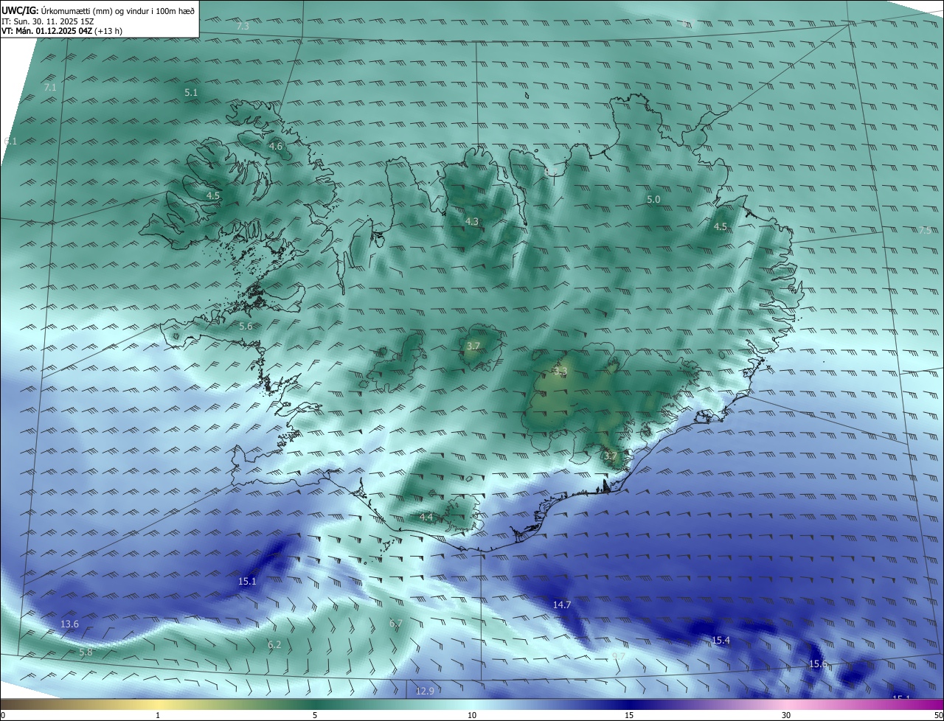This screenshot has width=944, height=721.
Task: Select the 7.1 value label
Action: pos(50,88)
